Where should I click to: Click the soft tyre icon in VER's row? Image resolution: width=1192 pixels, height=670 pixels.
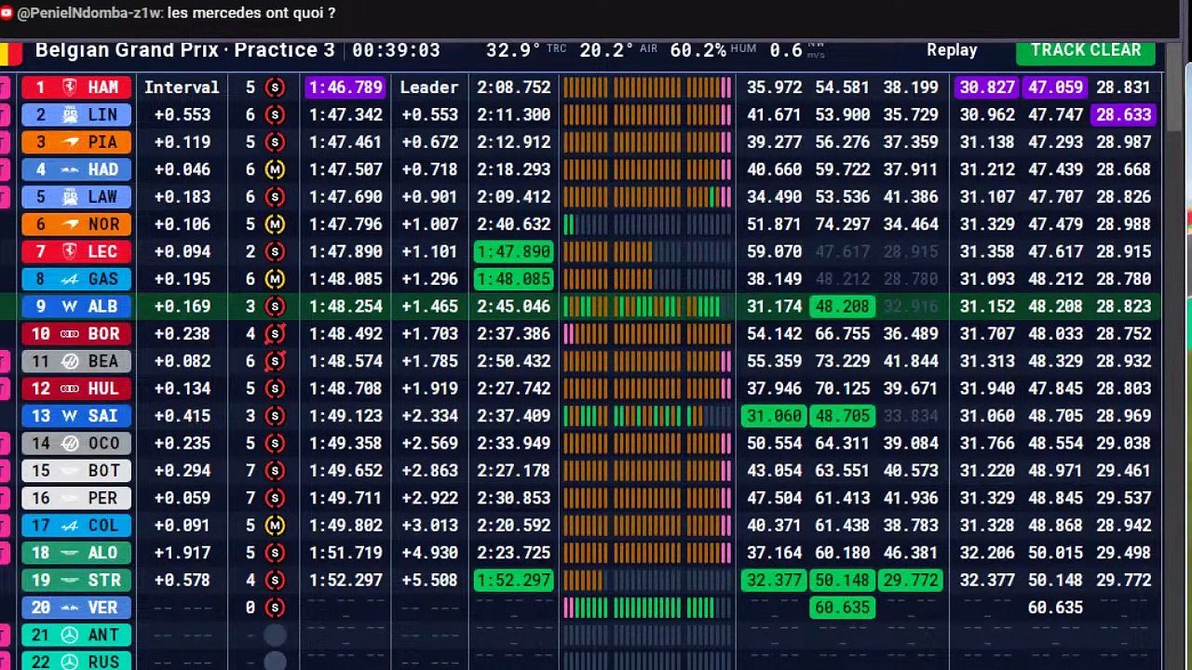tap(274, 608)
